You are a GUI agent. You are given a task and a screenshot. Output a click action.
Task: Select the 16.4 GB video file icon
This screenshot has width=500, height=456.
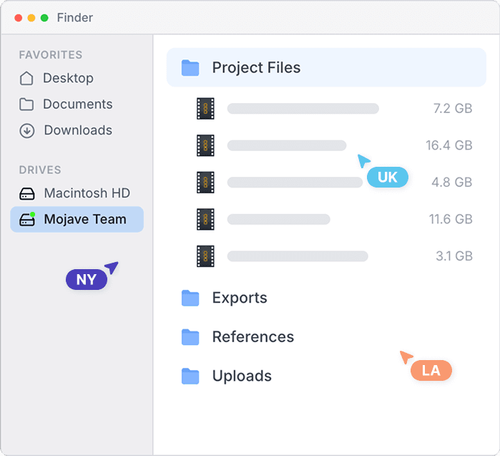coord(206,145)
